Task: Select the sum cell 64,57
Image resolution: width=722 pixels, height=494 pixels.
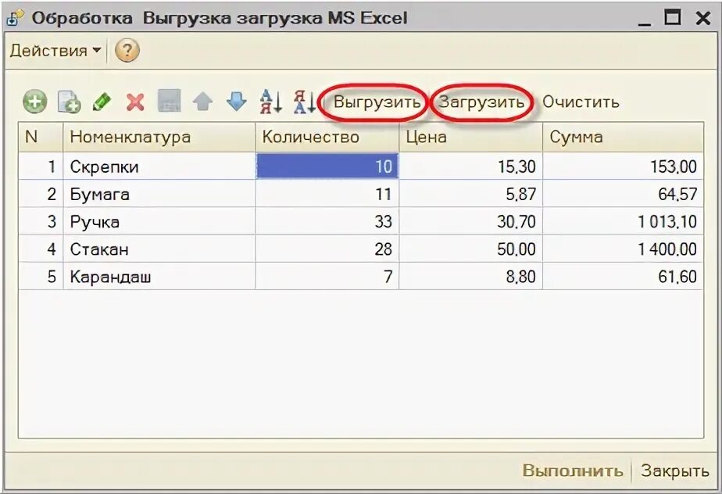Action: 623,194
